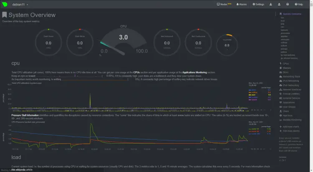Open the Nodes menu in top bar

(x=224, y=4)
